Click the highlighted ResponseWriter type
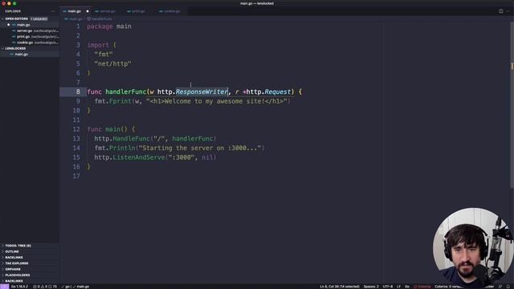514x289 pixels. [202, 92]
